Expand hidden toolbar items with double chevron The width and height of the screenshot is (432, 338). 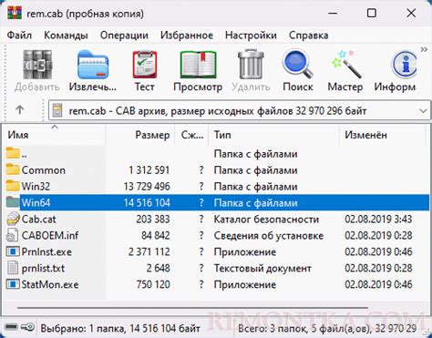(x=424, y=49)
